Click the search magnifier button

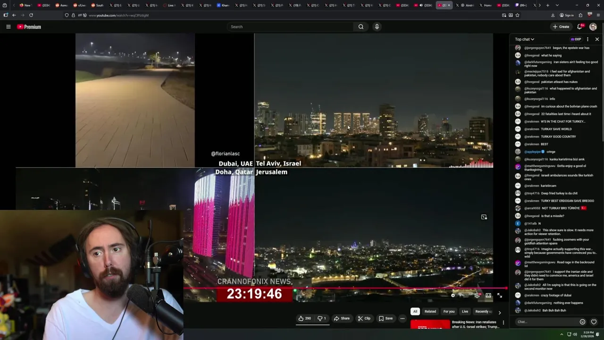(x=361, y=27)
